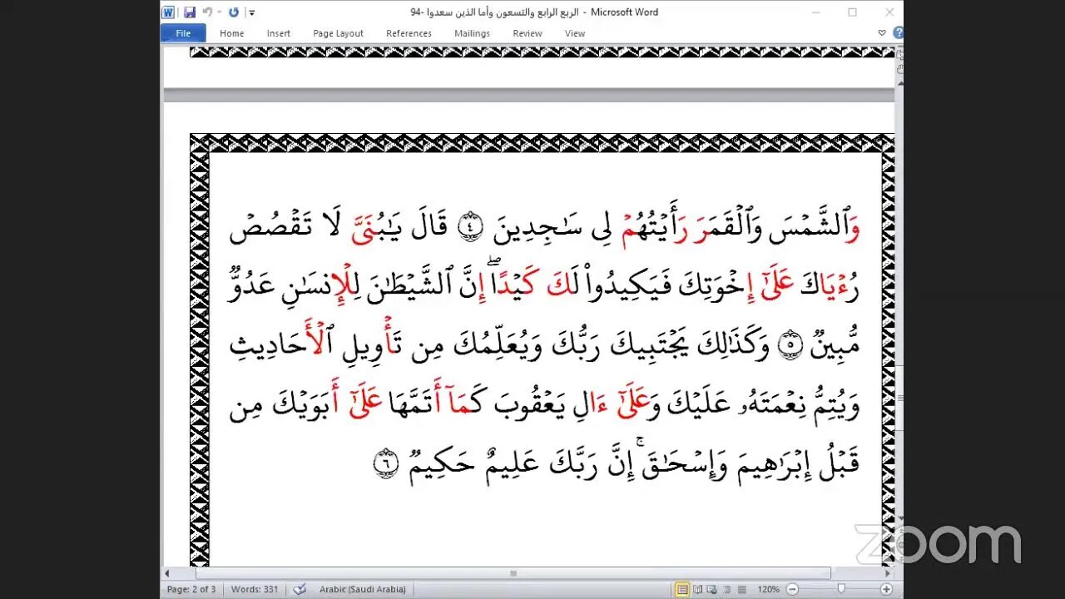Open the Mailings ribbon tab
Screen dimensions: 1065x599
472,33
